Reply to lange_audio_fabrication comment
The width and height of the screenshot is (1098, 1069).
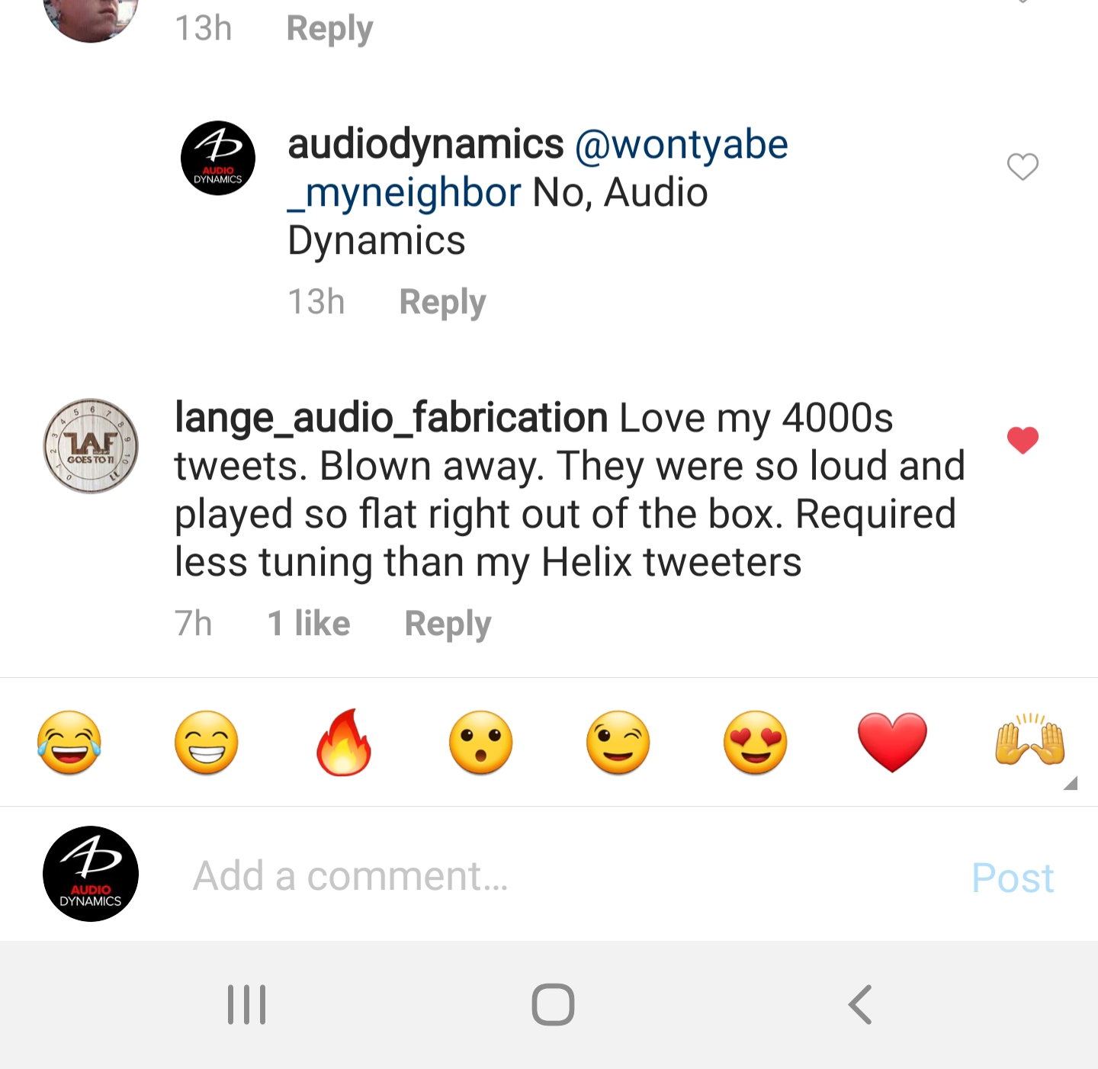click(x=448, y=624)
